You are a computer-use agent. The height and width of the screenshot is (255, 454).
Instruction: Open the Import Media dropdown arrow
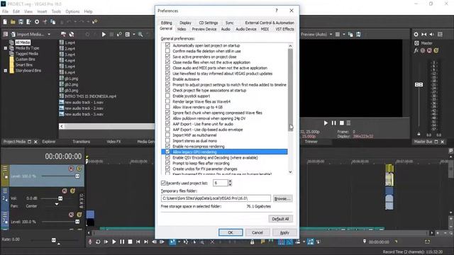point(49,35)
